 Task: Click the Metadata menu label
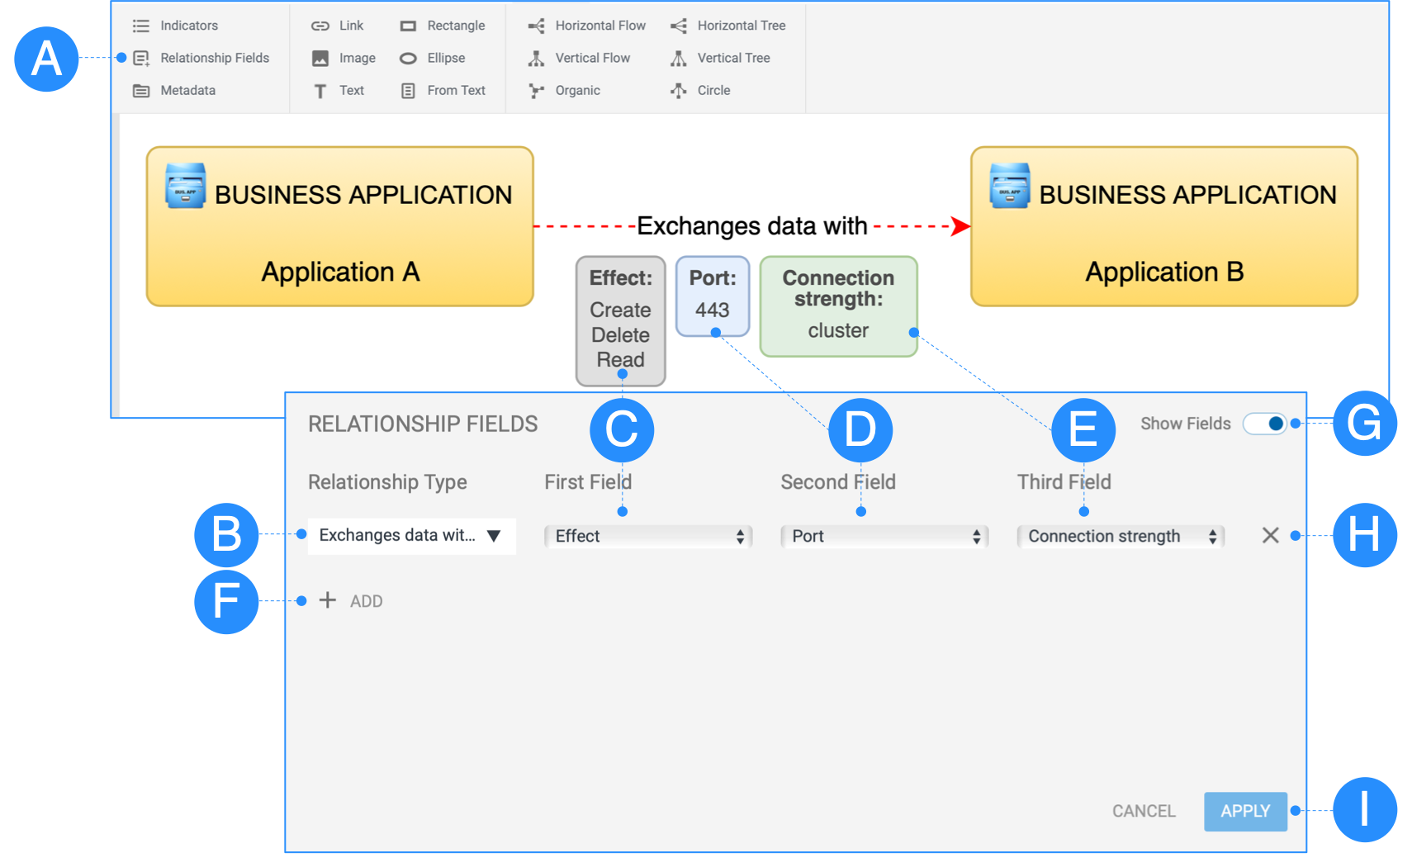pyautogui.click(x=187, y=90)
